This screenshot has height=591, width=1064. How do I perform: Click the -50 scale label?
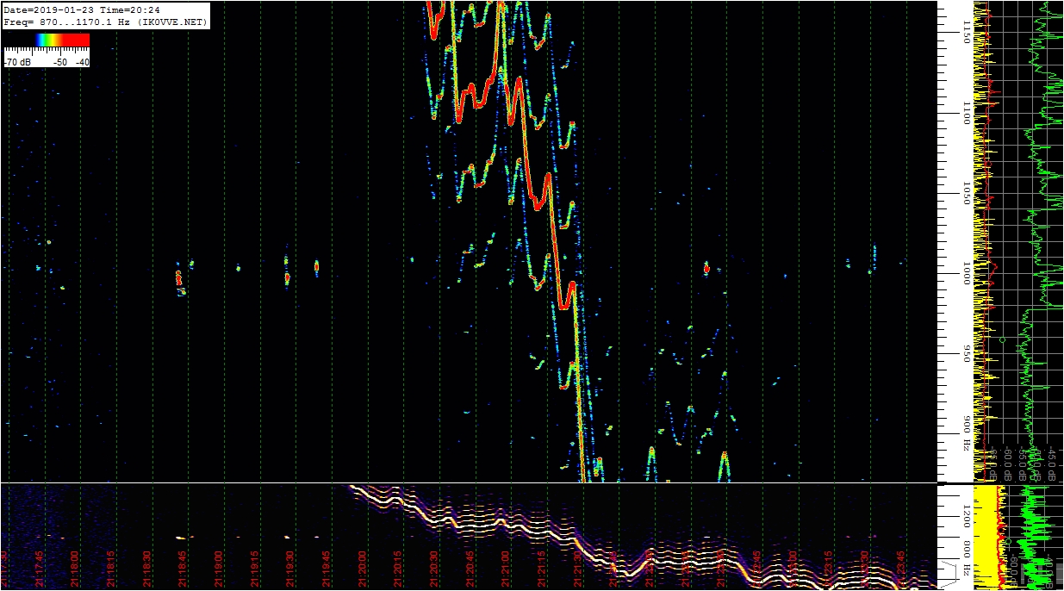pyautogui.click(x=60, y=62)
